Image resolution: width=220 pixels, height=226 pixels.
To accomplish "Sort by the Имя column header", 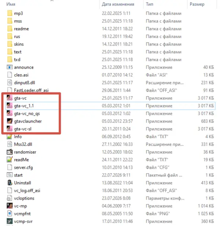I will click(x=11, y=4).
